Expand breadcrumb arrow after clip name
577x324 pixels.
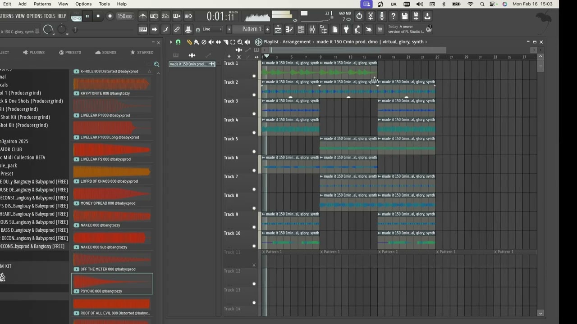pyautogui.click(x=426, y=42)
